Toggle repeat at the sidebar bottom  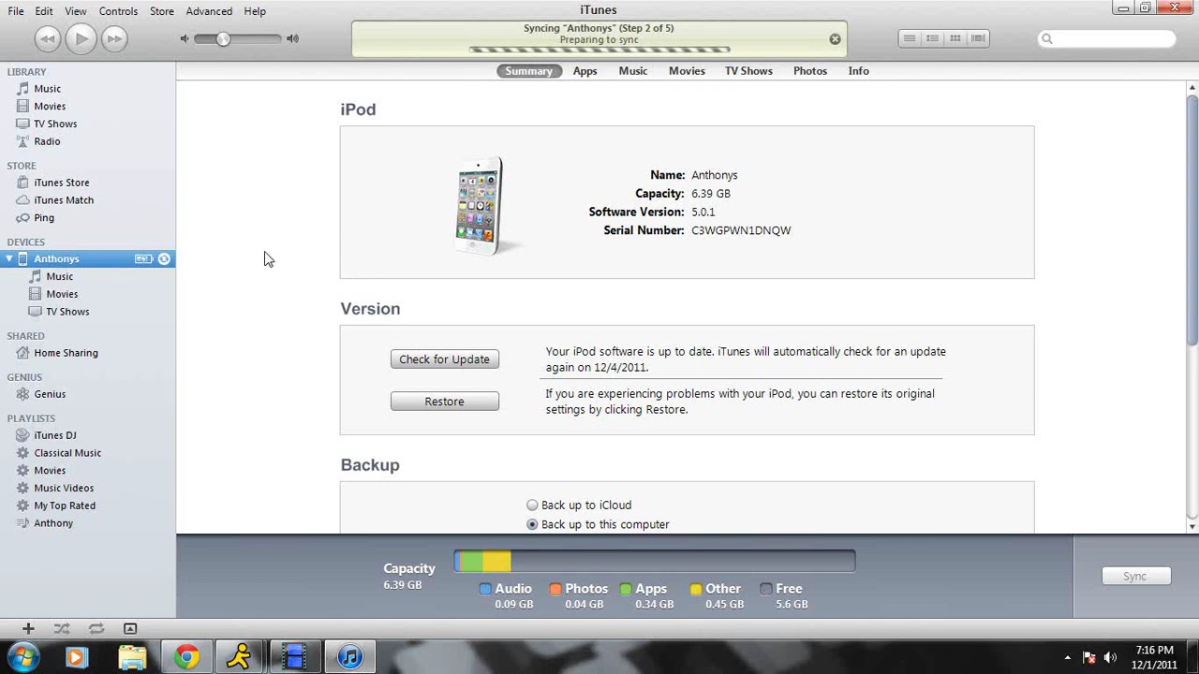(96, 629)
